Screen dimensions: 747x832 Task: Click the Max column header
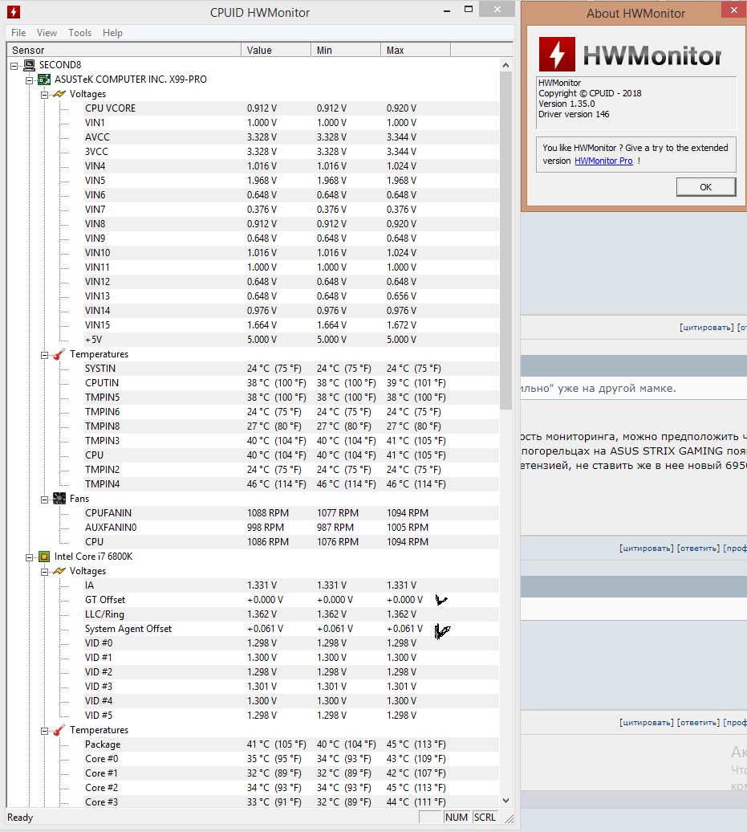pyautogui.click(x=416, y=50)
